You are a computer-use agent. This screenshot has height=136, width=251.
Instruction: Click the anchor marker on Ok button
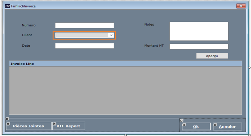184,125
